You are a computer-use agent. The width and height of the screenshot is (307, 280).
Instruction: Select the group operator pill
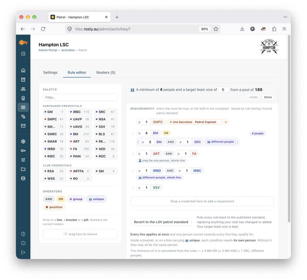tap(76, 199)
